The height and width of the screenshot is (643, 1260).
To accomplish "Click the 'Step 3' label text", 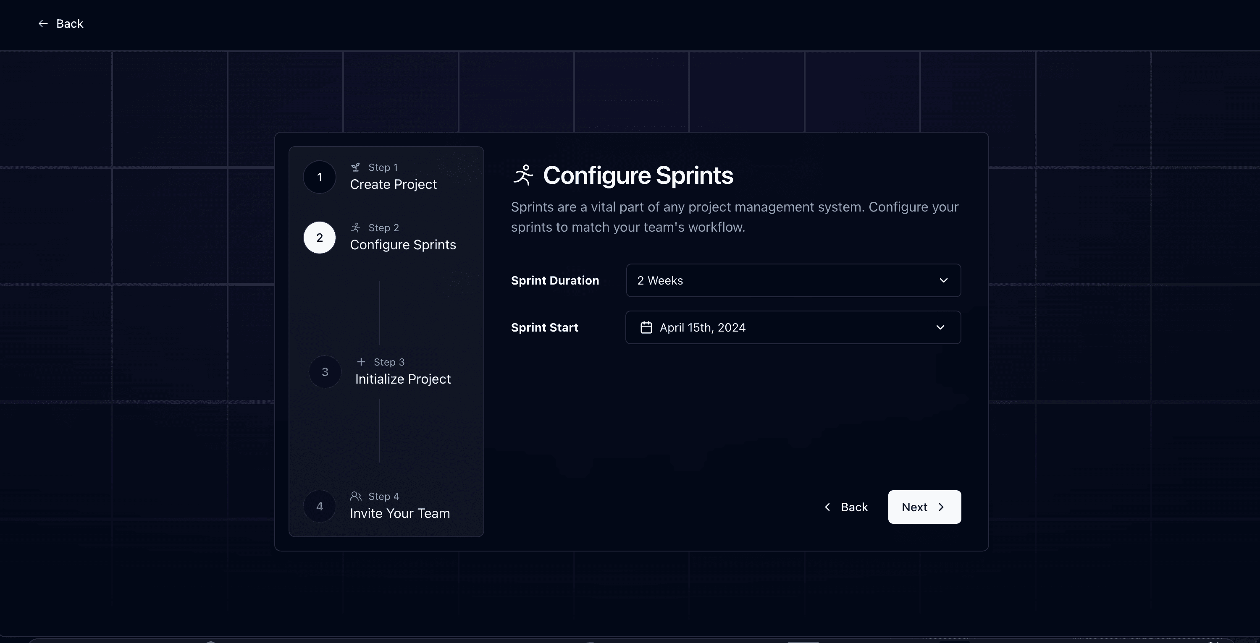I will click(389, 362).
